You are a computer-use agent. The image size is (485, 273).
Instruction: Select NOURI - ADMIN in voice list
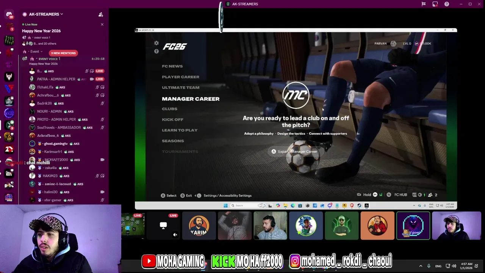49,111
